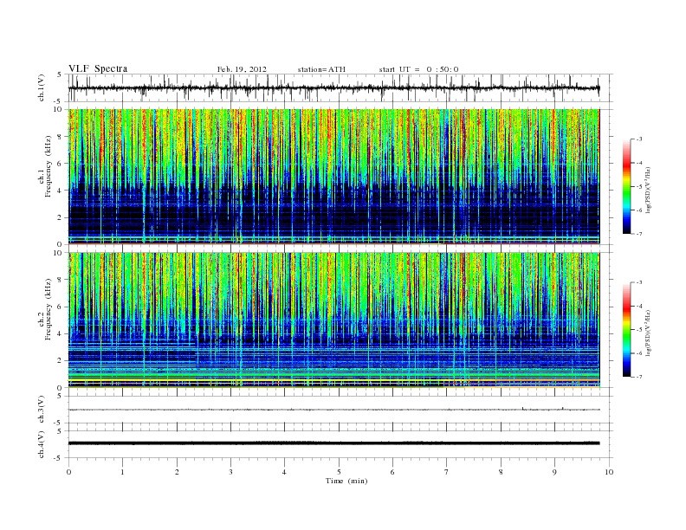This screenshot has height=530, width=686.
Task: Click the ch.2 "Frequency (kHz)" axis label
Action: 49,309
